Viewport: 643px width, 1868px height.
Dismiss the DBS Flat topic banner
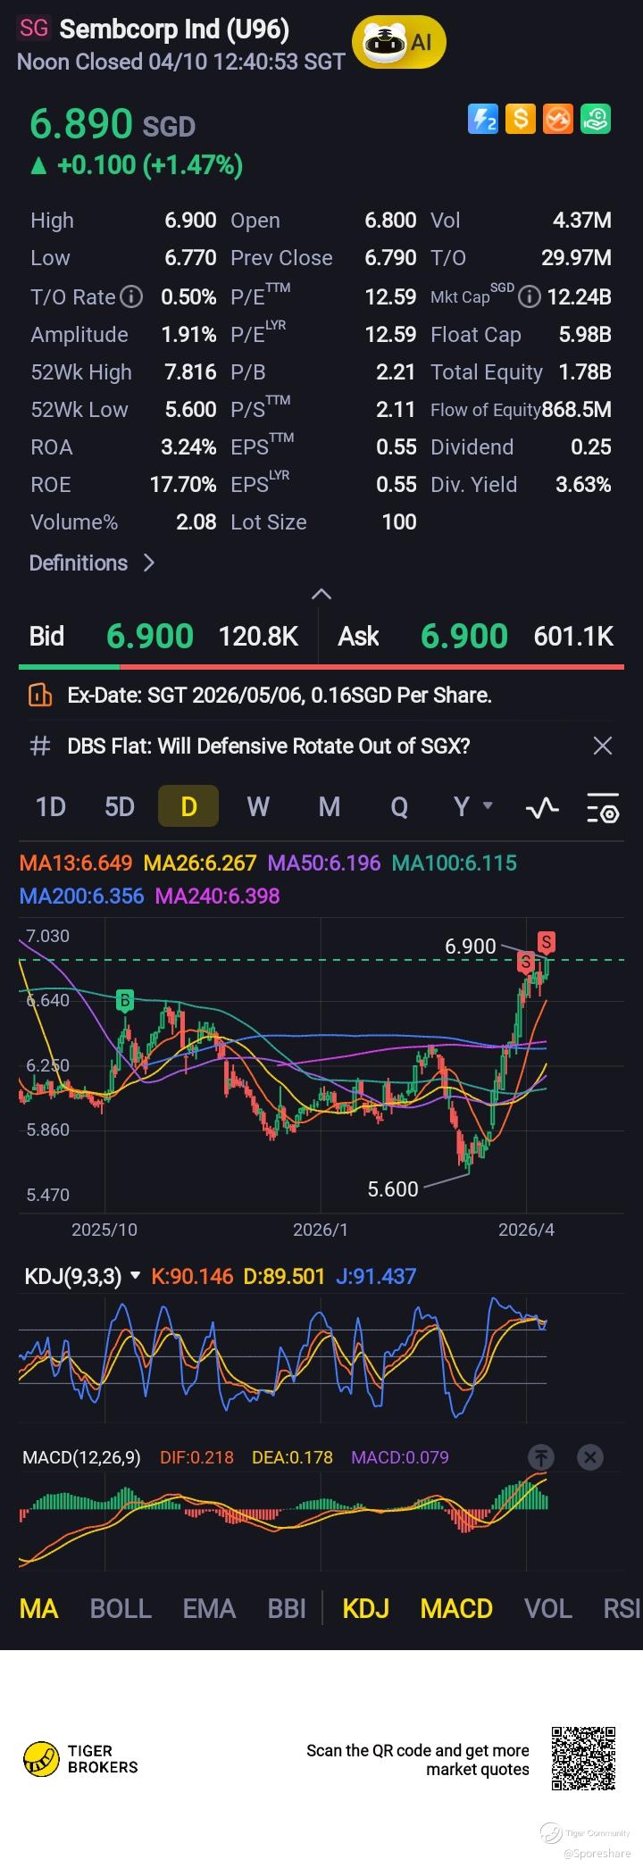603,746
